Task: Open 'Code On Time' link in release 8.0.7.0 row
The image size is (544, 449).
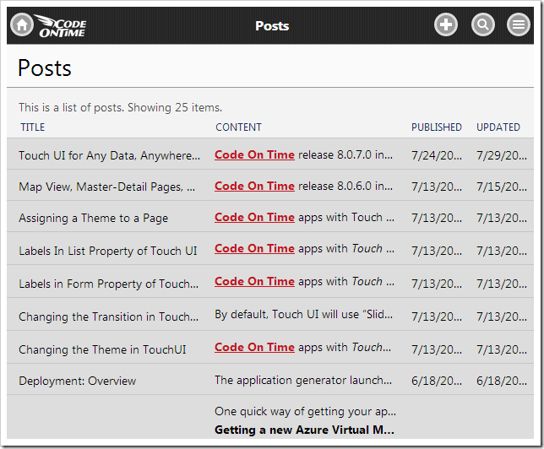Action: click(254, 155)
